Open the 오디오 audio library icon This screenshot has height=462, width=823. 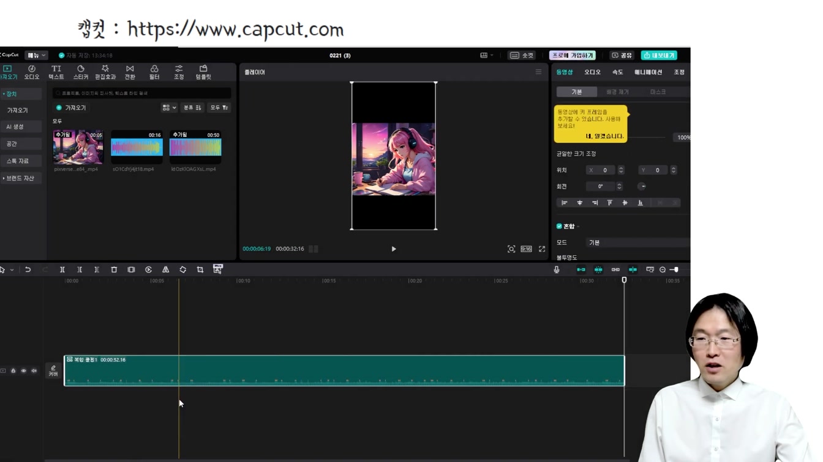click(31, 72)
